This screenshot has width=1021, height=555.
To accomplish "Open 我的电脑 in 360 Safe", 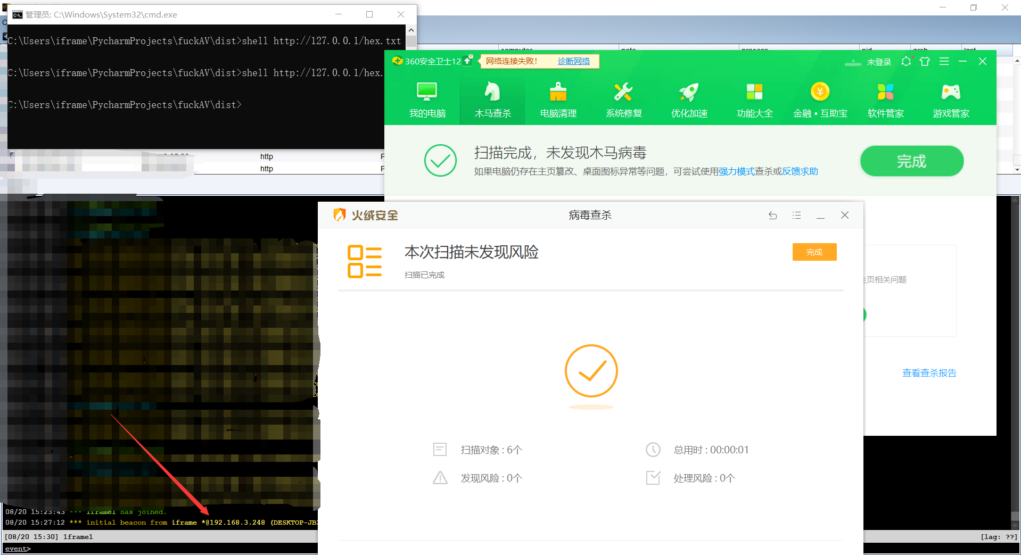I will (x=427, y=100).
